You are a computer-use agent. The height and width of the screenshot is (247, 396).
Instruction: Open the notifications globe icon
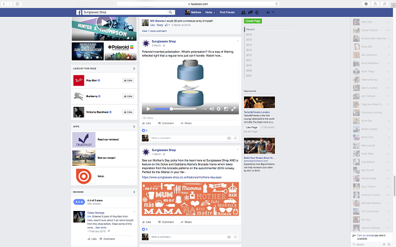[x=257, y=12]
